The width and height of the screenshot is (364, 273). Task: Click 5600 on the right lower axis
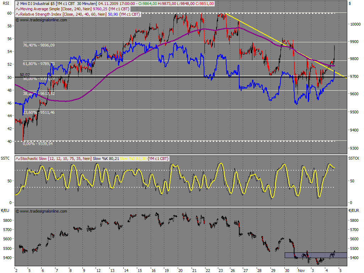point(354,239)
